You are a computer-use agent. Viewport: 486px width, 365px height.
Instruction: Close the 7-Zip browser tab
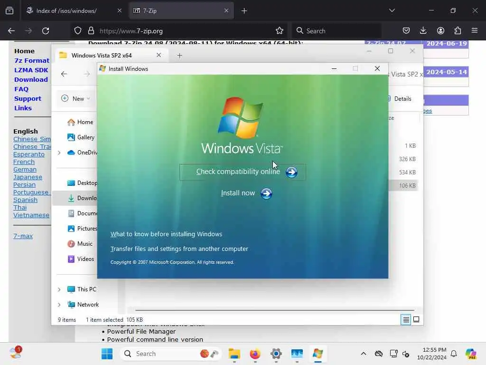226,10
